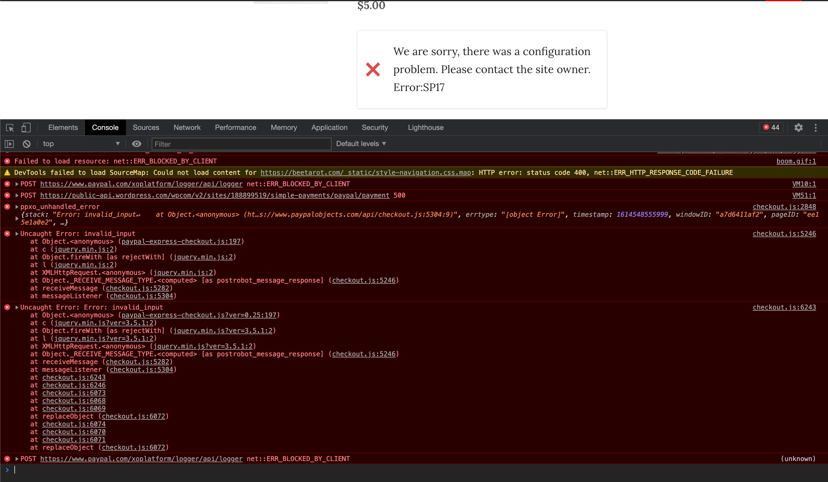Click the red X error icon on page
828x482 pixels.
click(x=373, y=69)
